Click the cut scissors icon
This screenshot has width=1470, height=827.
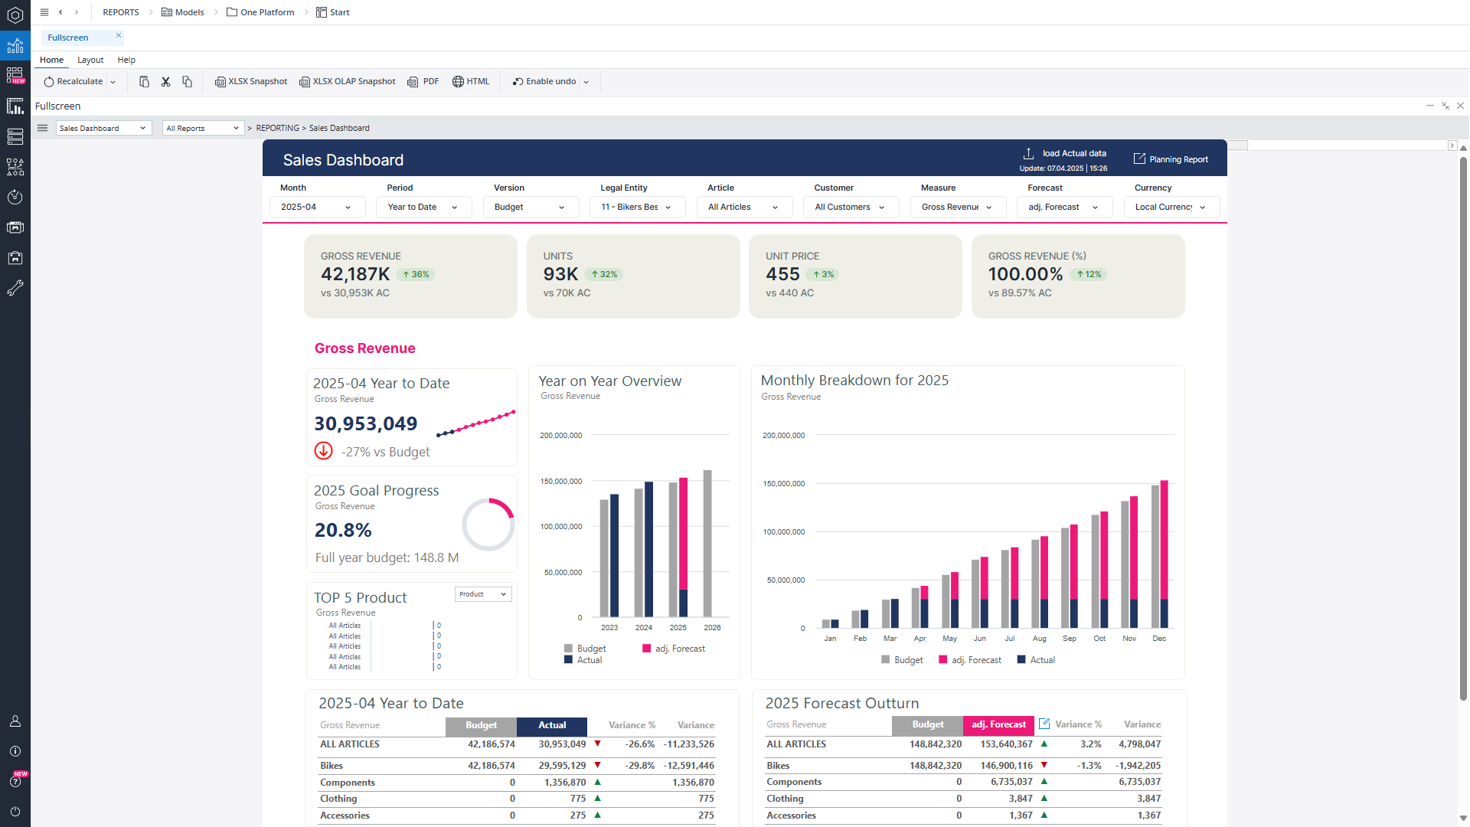click(x=165, y=82)
